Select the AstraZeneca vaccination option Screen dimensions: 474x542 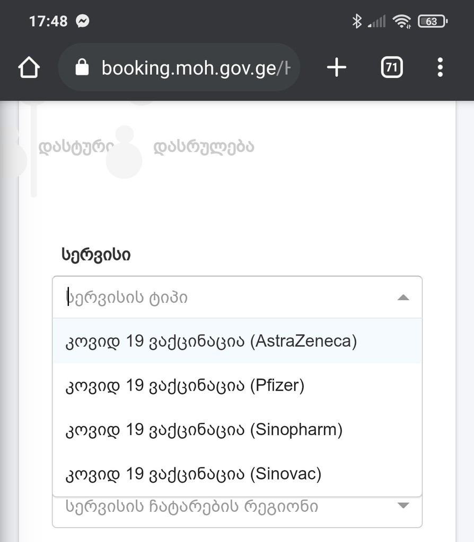211,341
